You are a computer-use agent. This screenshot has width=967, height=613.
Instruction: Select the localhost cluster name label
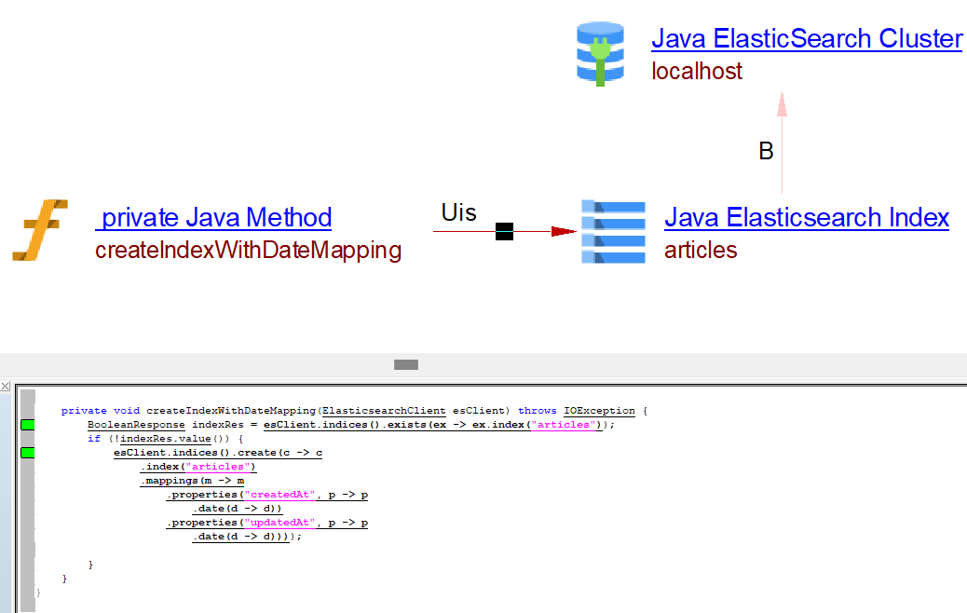[x=697, y=72]
